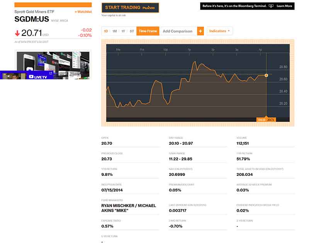
Task: Type in the Add Comparison field
Action: point(178,31)
